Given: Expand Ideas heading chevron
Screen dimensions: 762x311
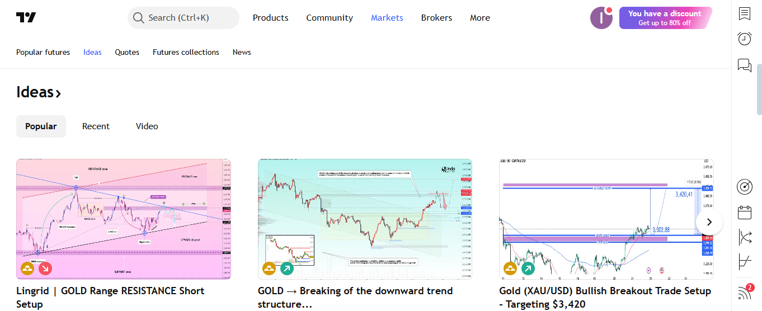Looking at the screenshot, I should (x=58, y=93).
